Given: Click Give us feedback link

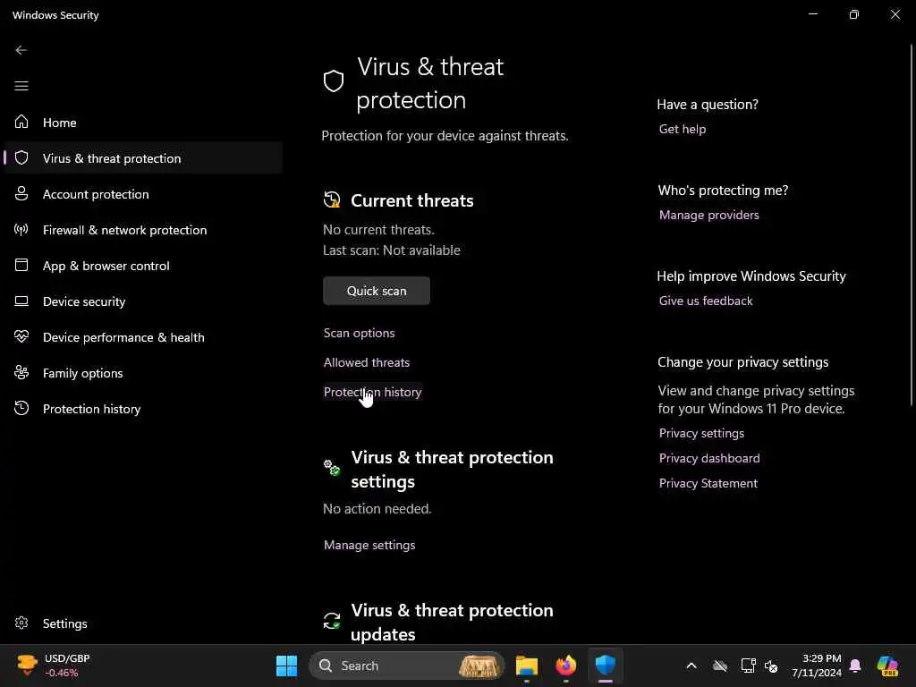Looking at the screenshot, I should [705, 301].
